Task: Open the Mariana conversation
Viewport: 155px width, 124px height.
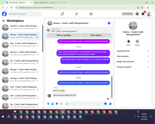Action: point(21,54)
